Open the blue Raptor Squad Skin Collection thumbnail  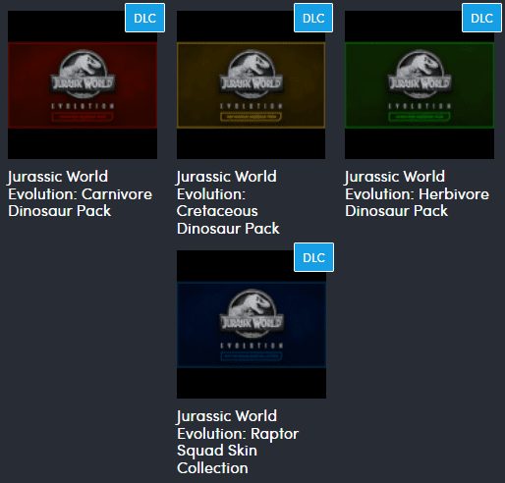tap(252, 324)
